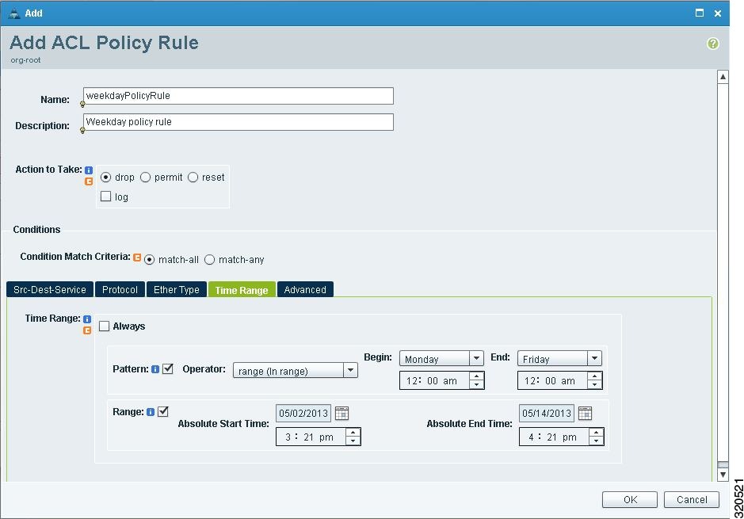The image size is (744, 519).
Task: Click the Begin time field 12:00 am
Action: click(435, 380)
